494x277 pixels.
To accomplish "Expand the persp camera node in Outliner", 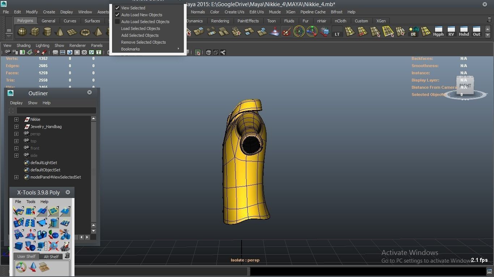I will [16, 134].
